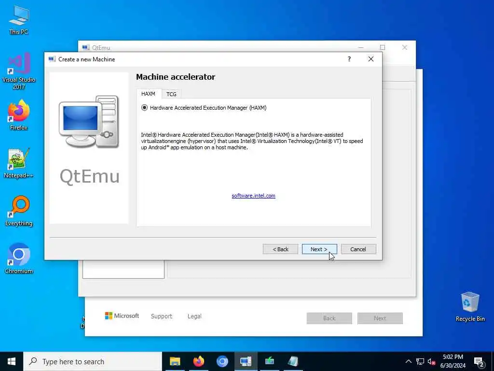
Task: Open the Recycle Bin
Action: click(x=470, y=307)
